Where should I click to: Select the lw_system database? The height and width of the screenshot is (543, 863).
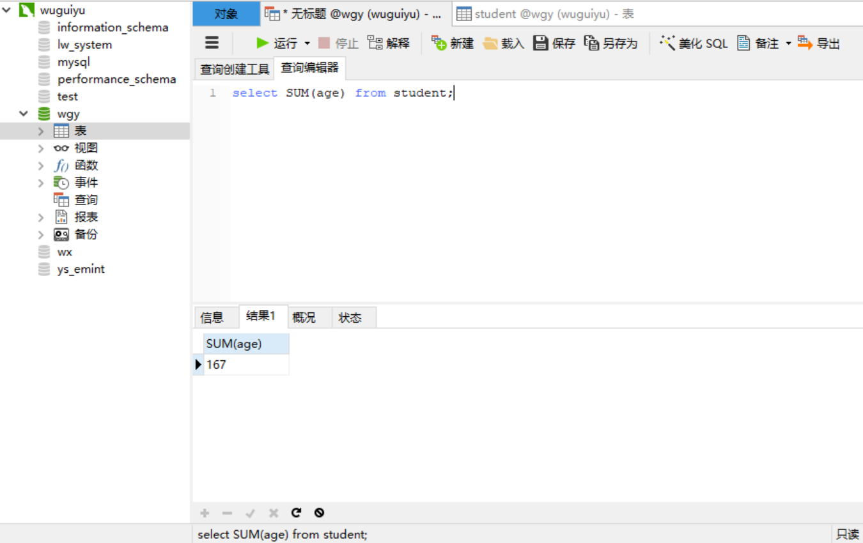[84, 45]
